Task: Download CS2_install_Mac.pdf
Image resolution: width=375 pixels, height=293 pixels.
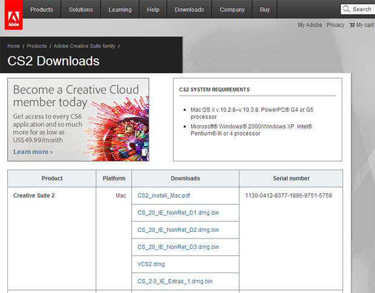Action: click(x=163, y=196)
